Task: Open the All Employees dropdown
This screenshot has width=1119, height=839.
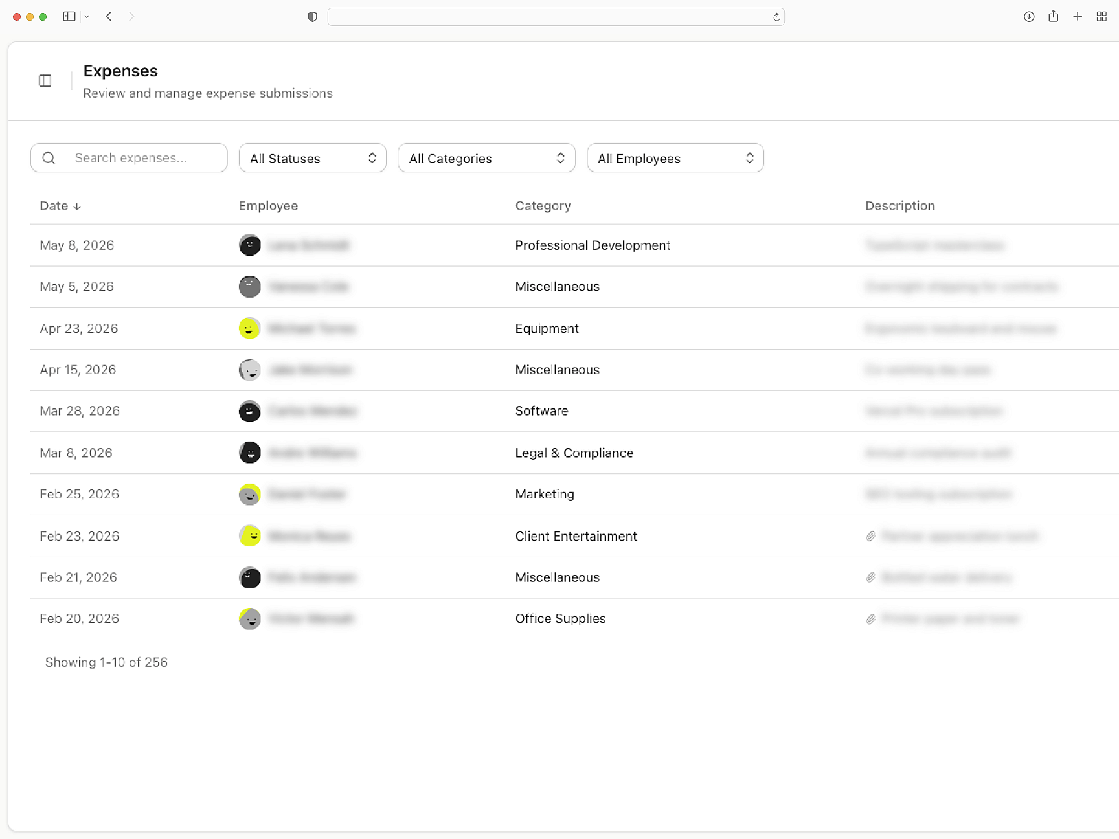Action: pos(675,157)
